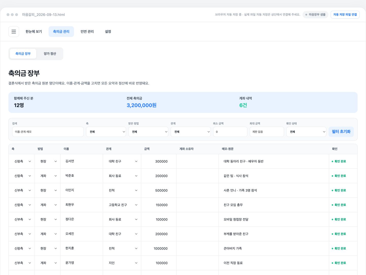Click the 마음장부 샘플 badge
This screenshot has height=275, width=366.
click(x=315, y=15)
